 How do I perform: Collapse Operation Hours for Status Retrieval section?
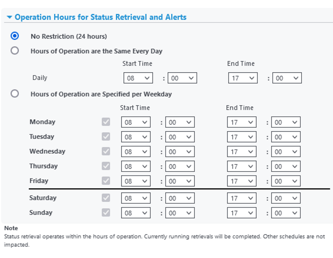pyautogui.click(x=9, y=18)
